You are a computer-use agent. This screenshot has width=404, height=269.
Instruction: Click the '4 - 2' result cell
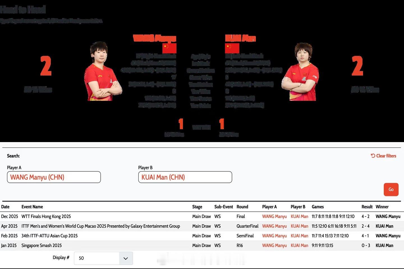[x=366, y=216]
